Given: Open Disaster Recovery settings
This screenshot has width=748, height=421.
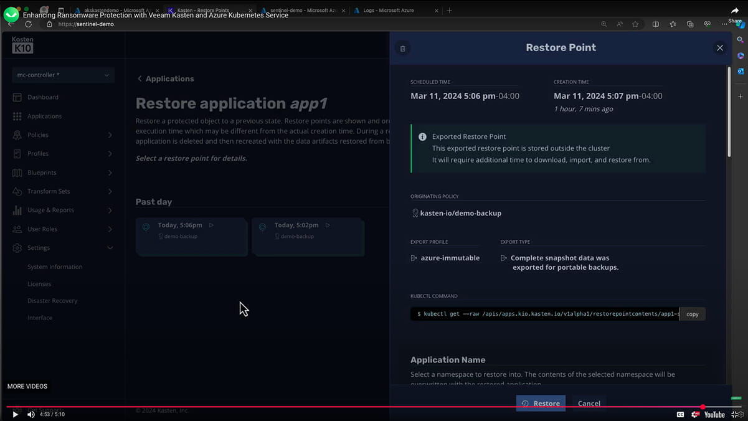Looking at the screenshot, I should click(52, 301).
